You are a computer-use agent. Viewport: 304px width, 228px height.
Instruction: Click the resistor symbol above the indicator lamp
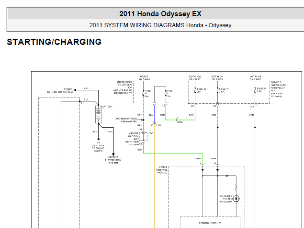tap(236, 187)
